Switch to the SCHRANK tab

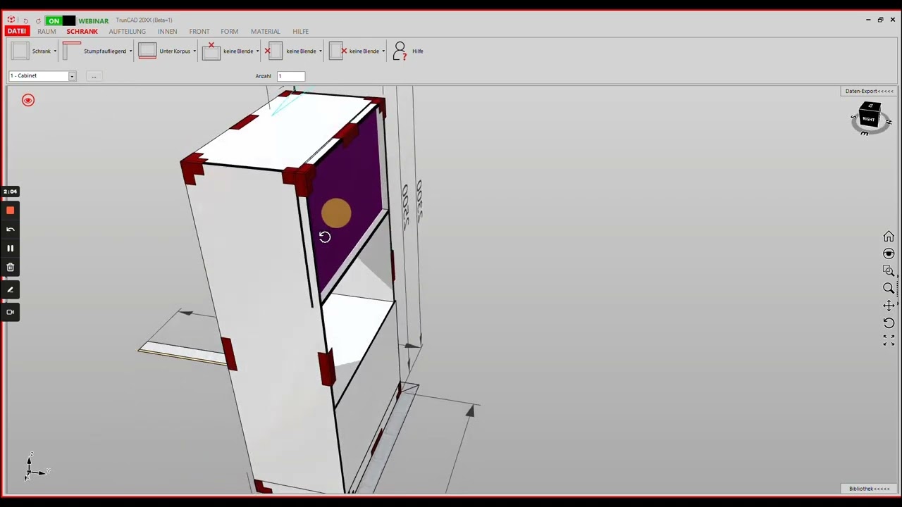(82, 32)
